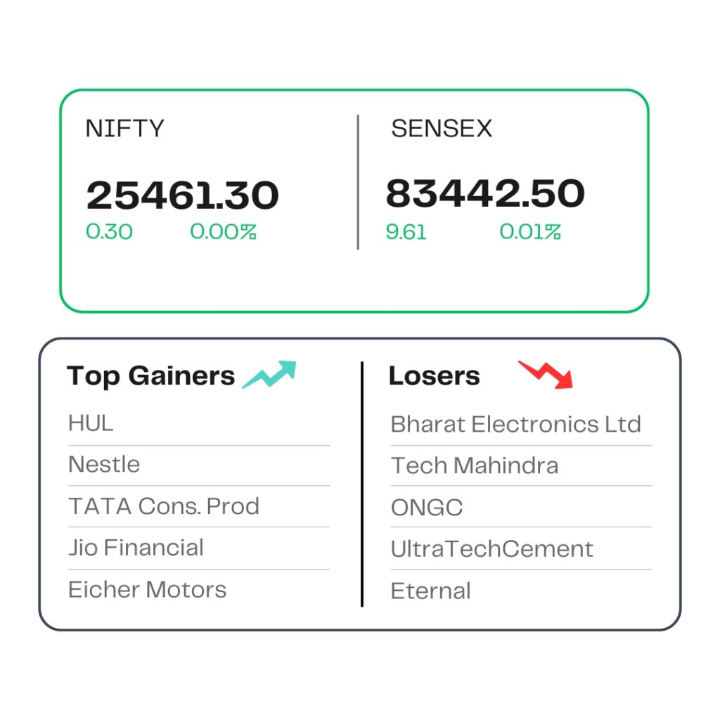Image resolution: width=720 pixels, height=720 pixels.
Task: Select the NIFTY value 25461.30
Action: pyautogui.click(x=182, y=195)
